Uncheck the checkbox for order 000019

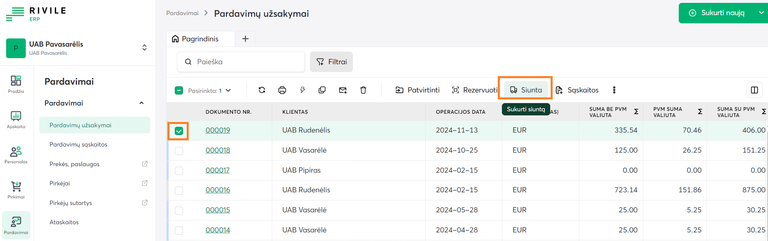179,131
